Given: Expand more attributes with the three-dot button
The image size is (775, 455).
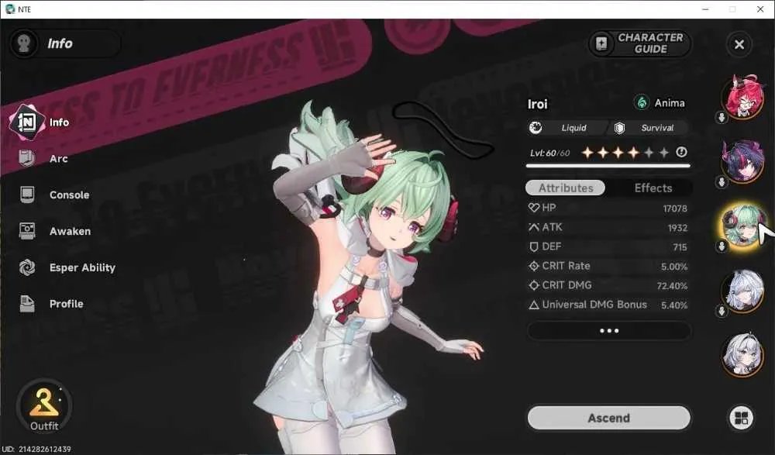Looking at the screenshot, I should [x=609, y=331].
